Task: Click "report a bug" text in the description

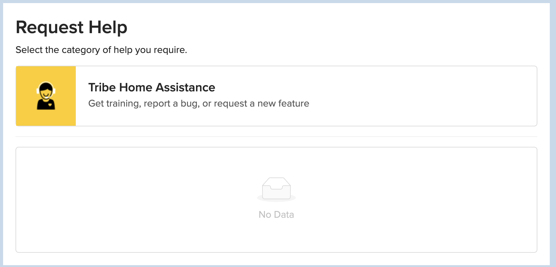Action: 171,103
